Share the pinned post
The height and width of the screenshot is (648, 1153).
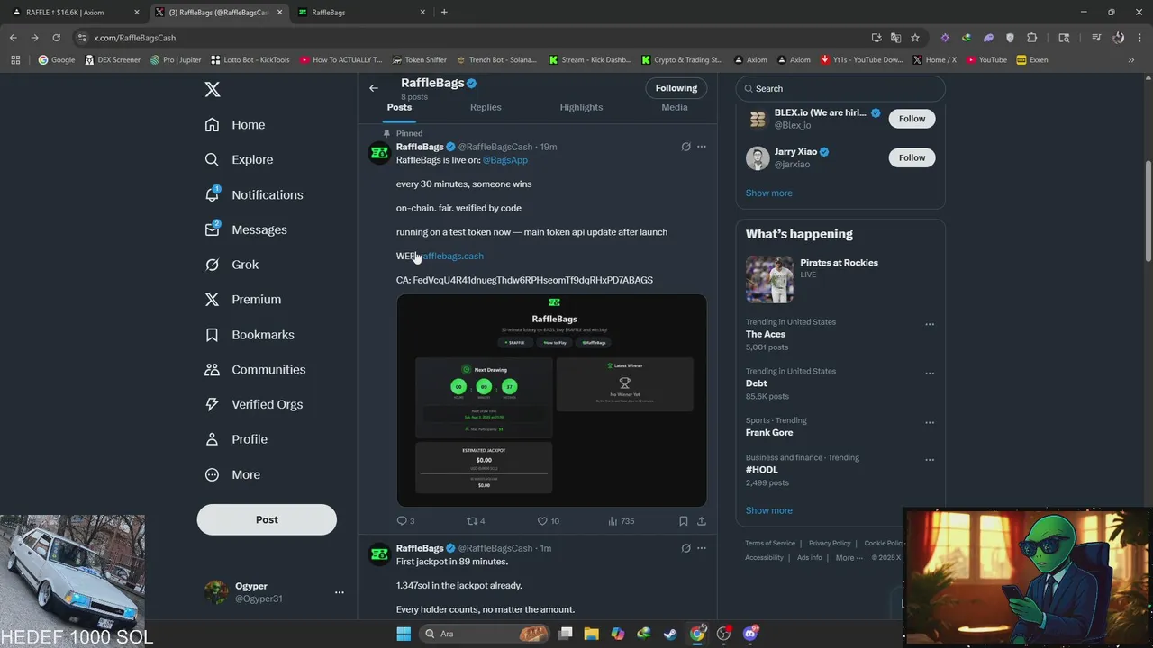(702, 521)
